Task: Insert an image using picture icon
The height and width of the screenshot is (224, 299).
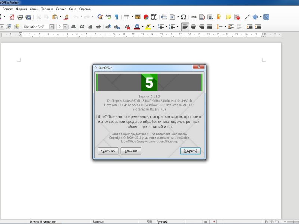Action: [138, 17]
